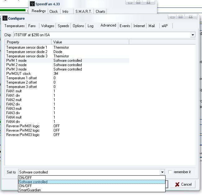
Task: Click the SpeedFan fan icon in Configure title
Action: pos(5,18)
